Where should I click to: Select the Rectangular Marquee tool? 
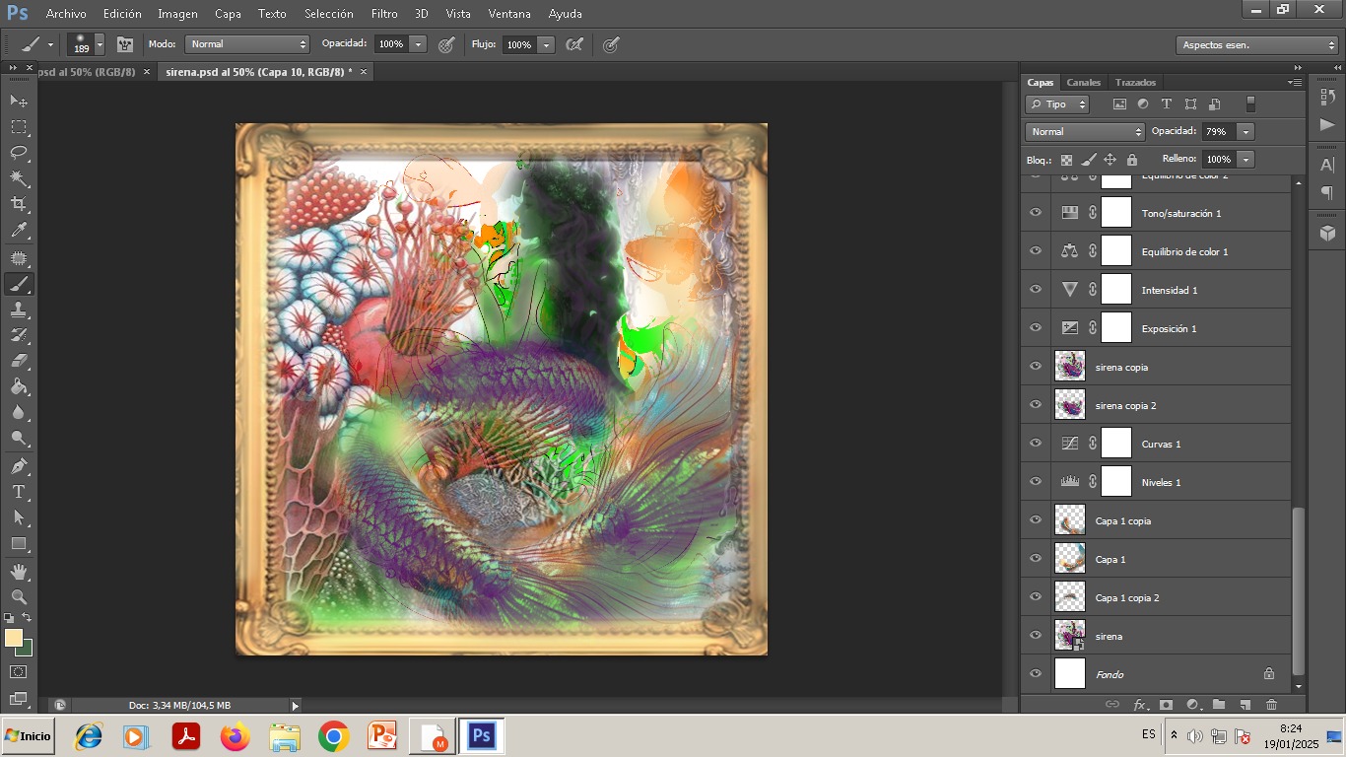(19, 127)
